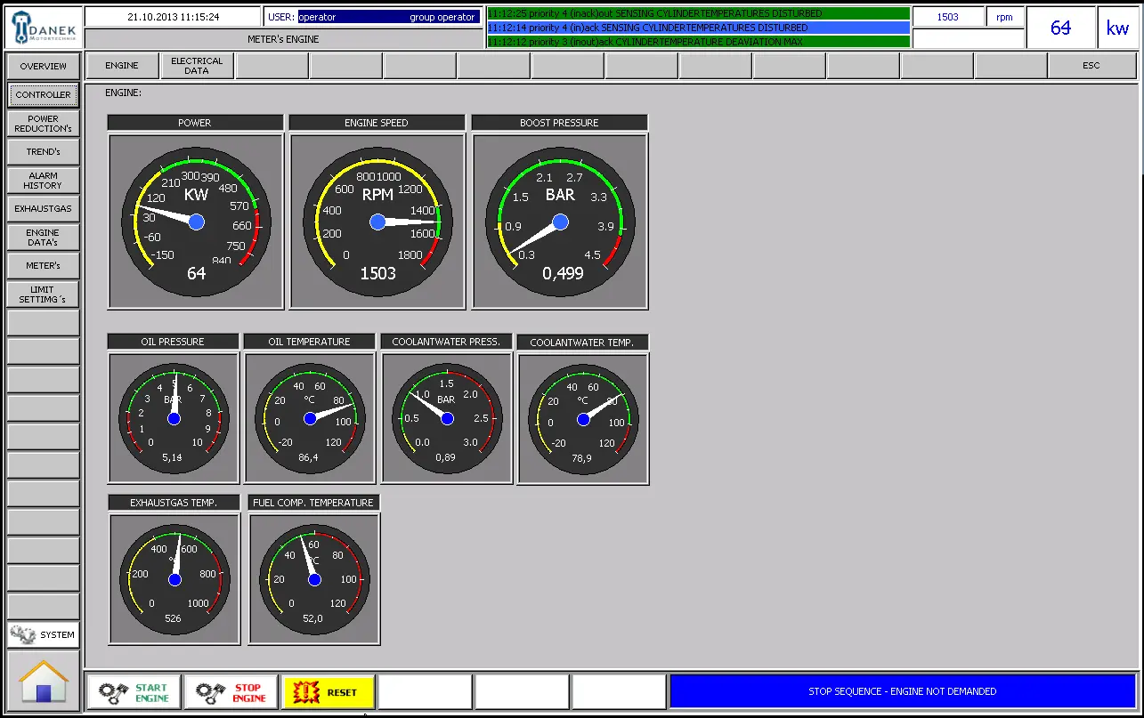View the TREND's screen
The image size is (1144, 718).
pyautogui.click(x=42, y=151)
